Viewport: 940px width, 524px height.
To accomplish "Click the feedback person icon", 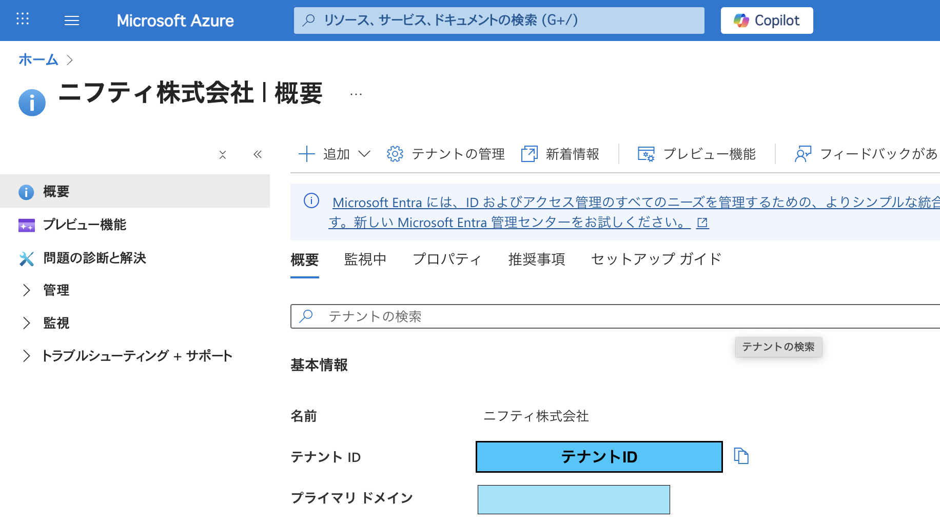I will click(x=803, y=154).
